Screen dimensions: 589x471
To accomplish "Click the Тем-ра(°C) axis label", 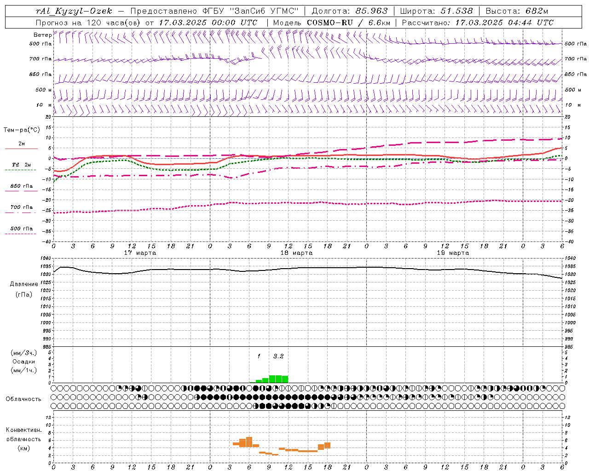I will coord(22,130).
